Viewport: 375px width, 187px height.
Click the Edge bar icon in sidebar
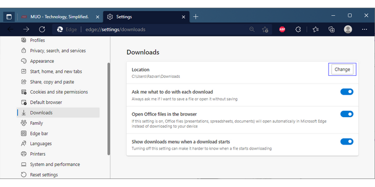click(23, 133)
